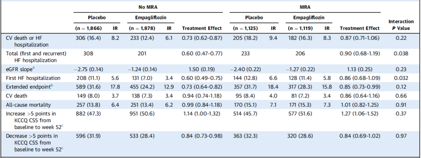This screenshot has height=158, width=421.
Task: Open footnote 'c' in the Increase KCCQ row
Action: [63, 125]
